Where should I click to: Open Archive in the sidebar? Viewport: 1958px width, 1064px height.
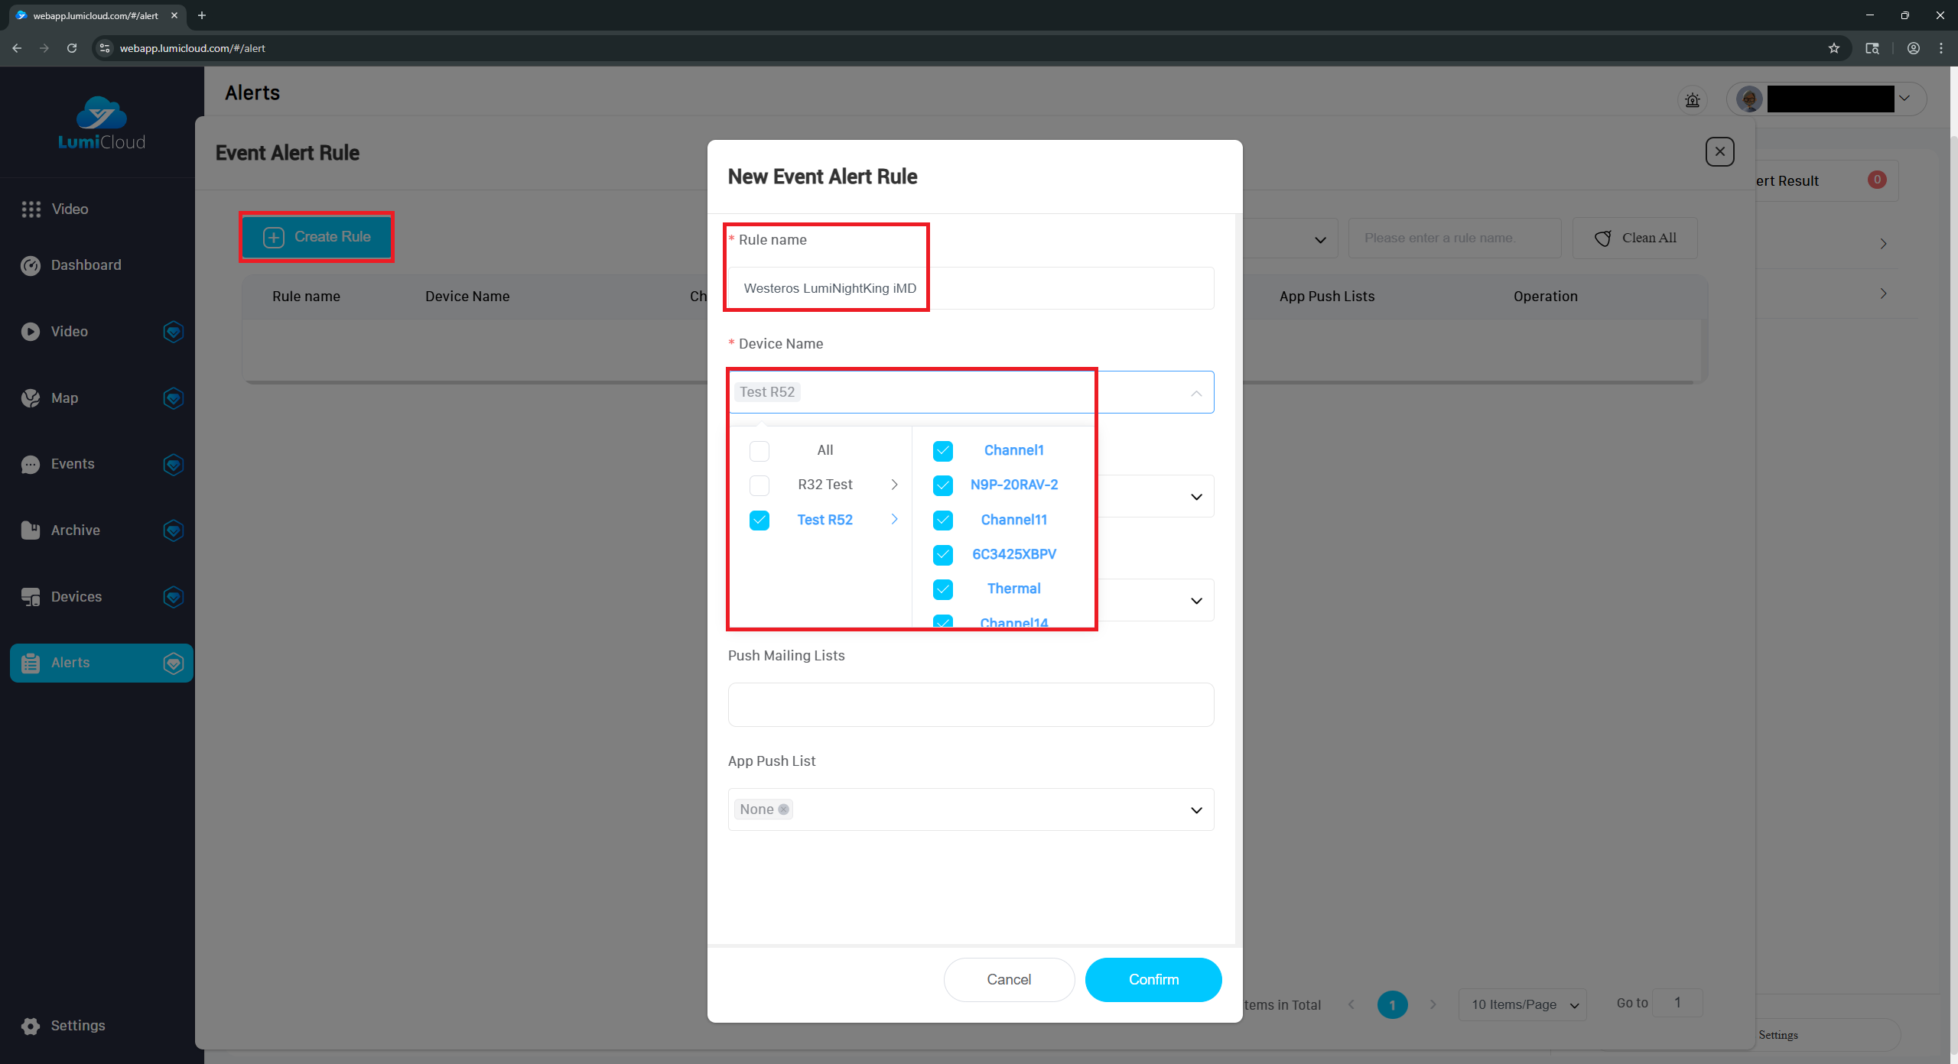coord(75,530)
